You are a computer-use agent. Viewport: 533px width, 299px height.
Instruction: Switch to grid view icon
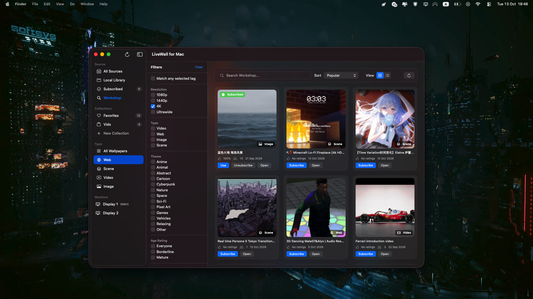coord(380,75)
